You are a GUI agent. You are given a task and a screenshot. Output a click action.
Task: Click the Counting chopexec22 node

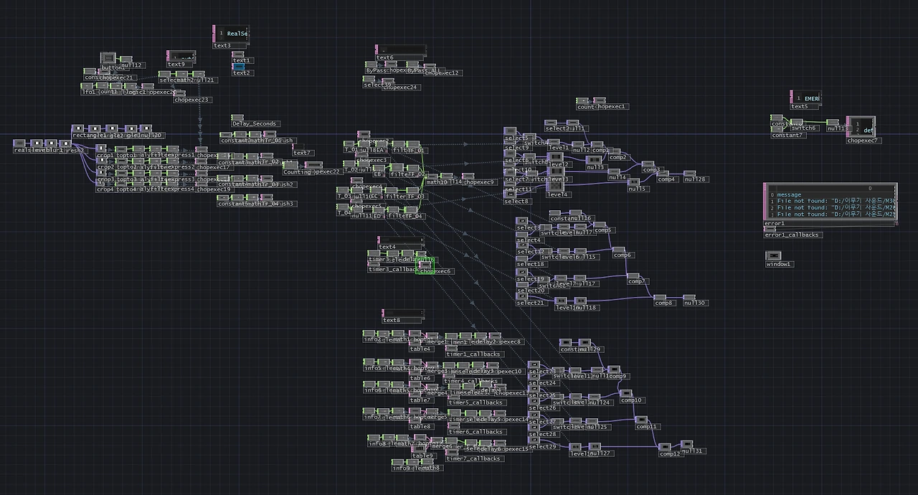(313, 165)
